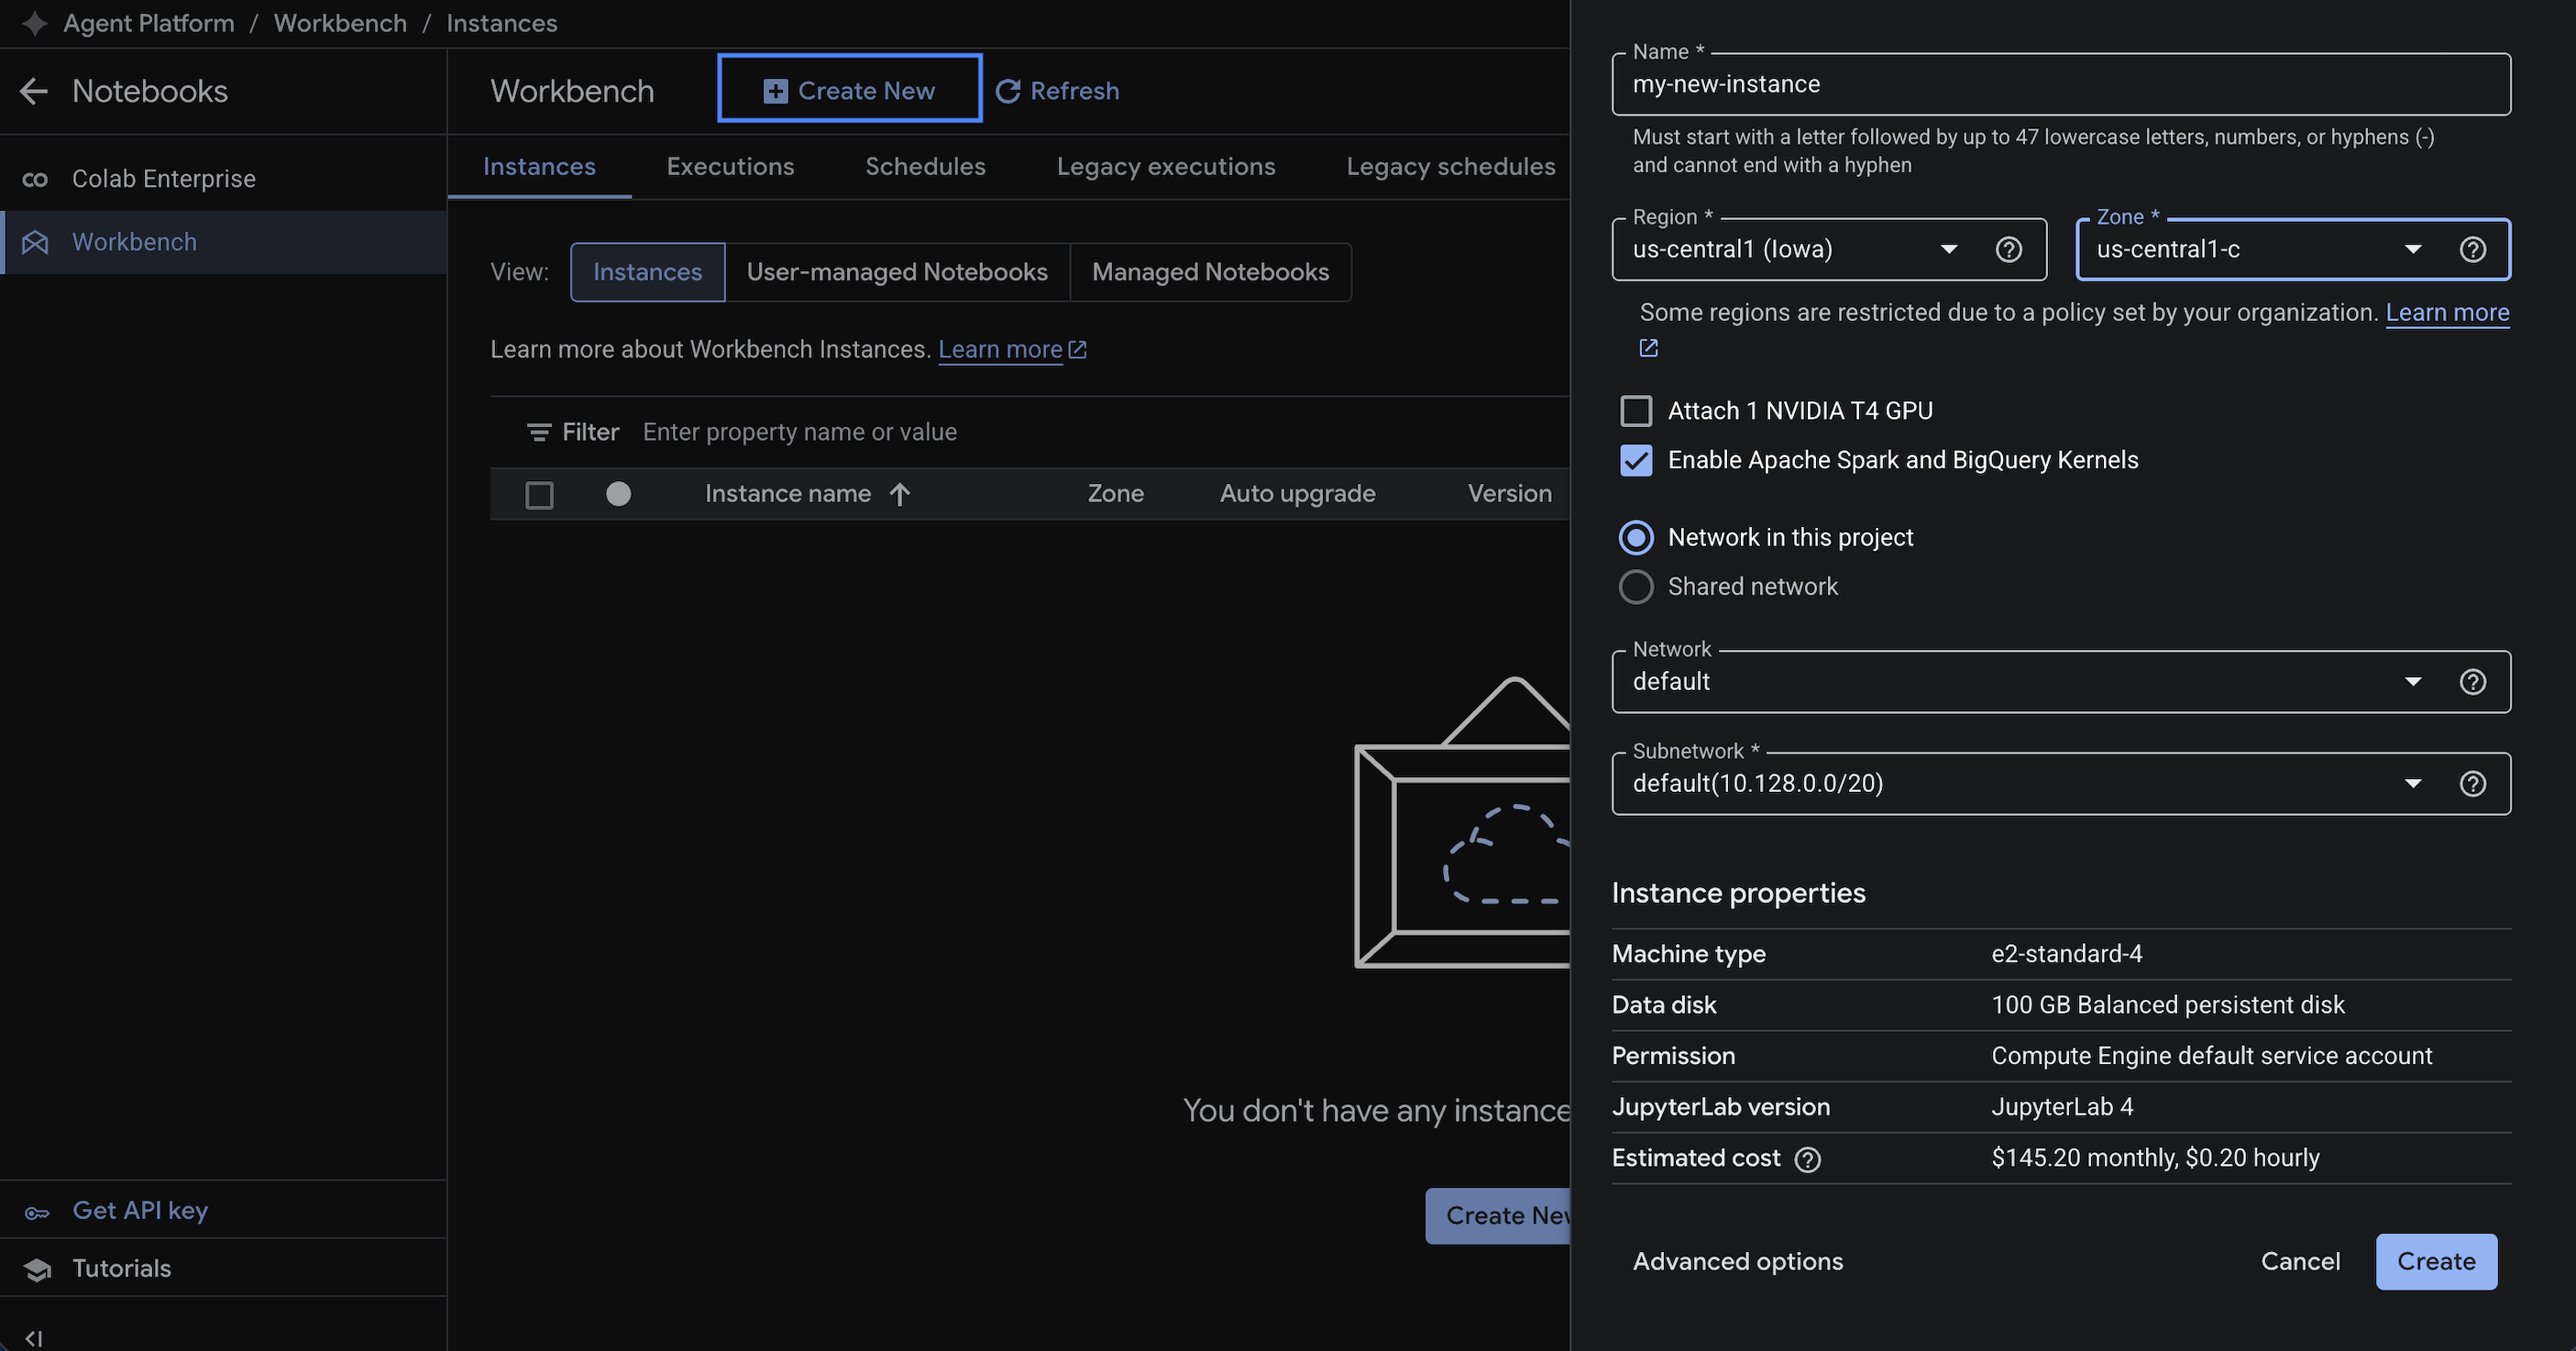This screenshot has height=1351, width=2576.
Task: Select User-managed Notebooks view
Action: tap(897, 272)
